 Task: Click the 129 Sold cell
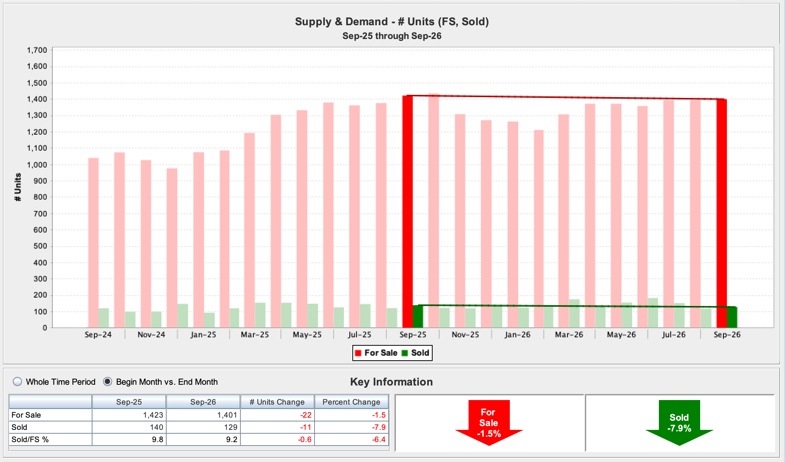point(203,427)
